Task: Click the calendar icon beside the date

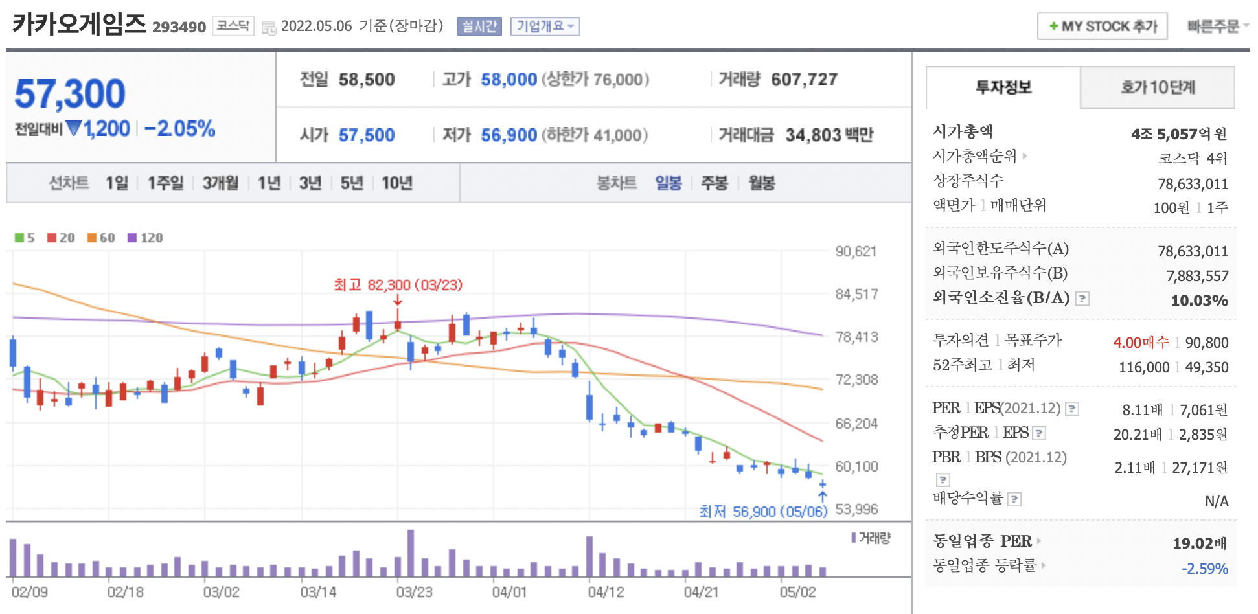Action: [269, 28]
